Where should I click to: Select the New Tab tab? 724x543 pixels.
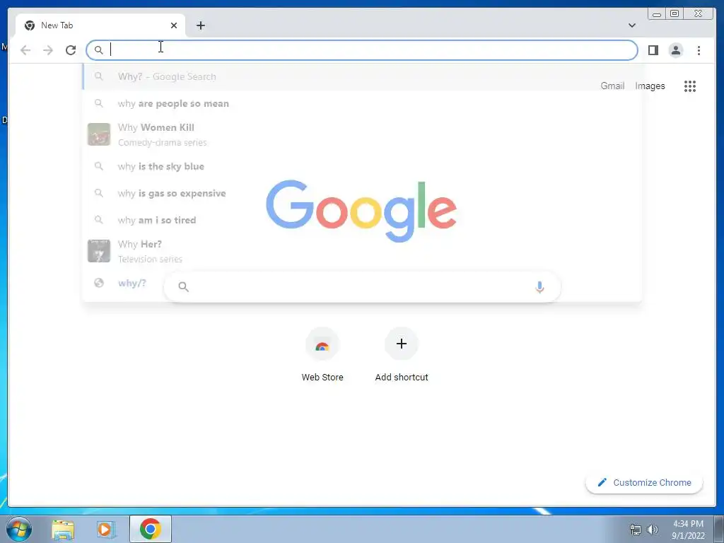coord(100,25)
